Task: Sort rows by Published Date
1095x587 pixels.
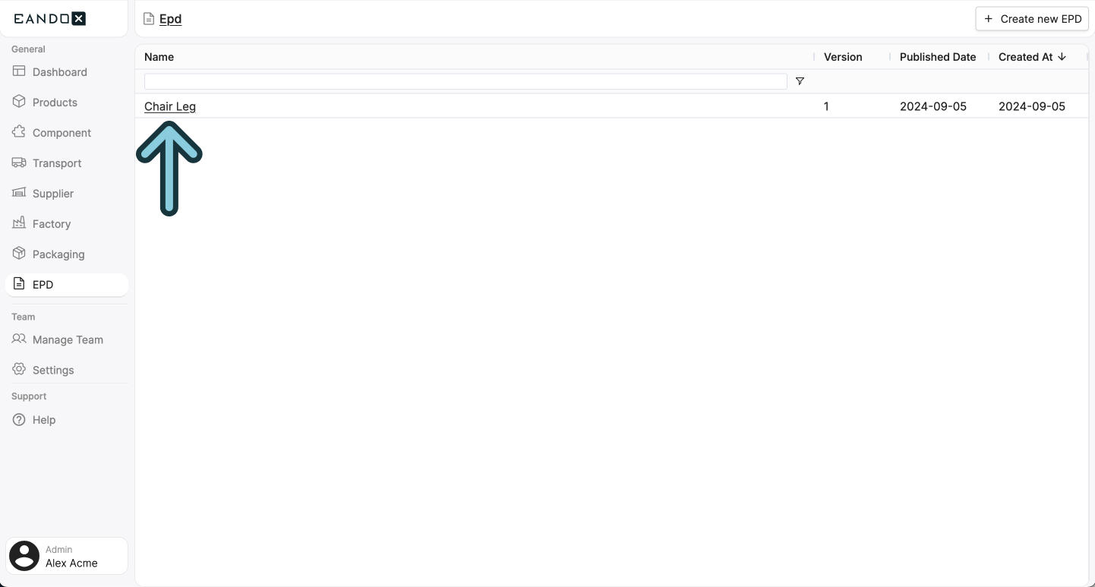Action: click(x=938, y=56)
